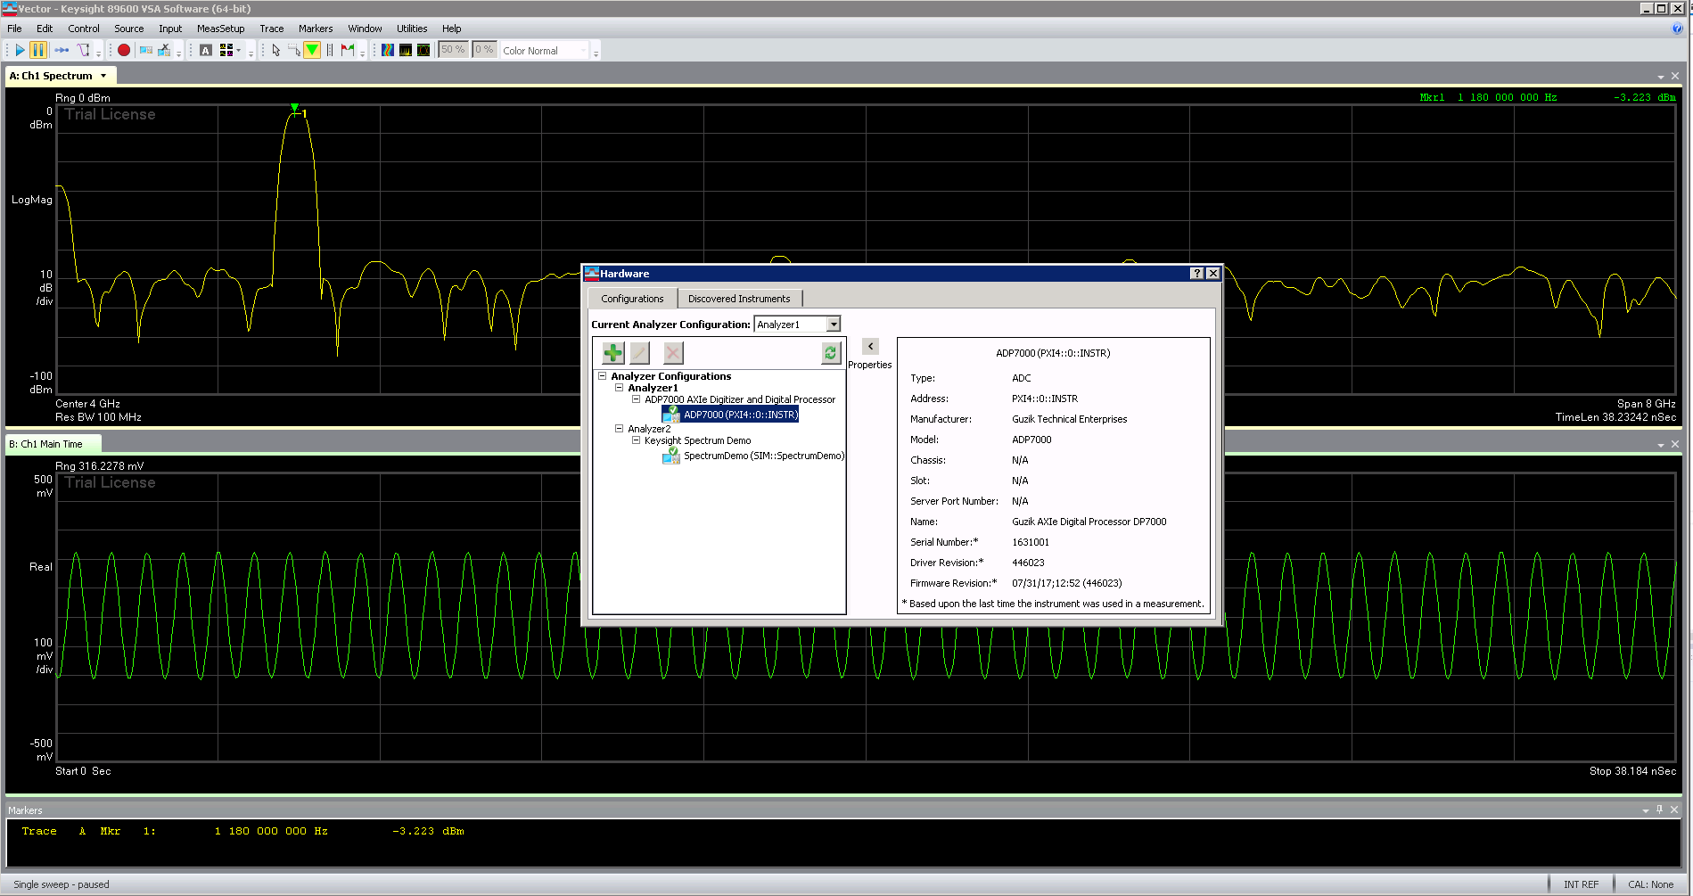Open the Markers menu
Viewport: 1693px width, 896px height.
316,29
